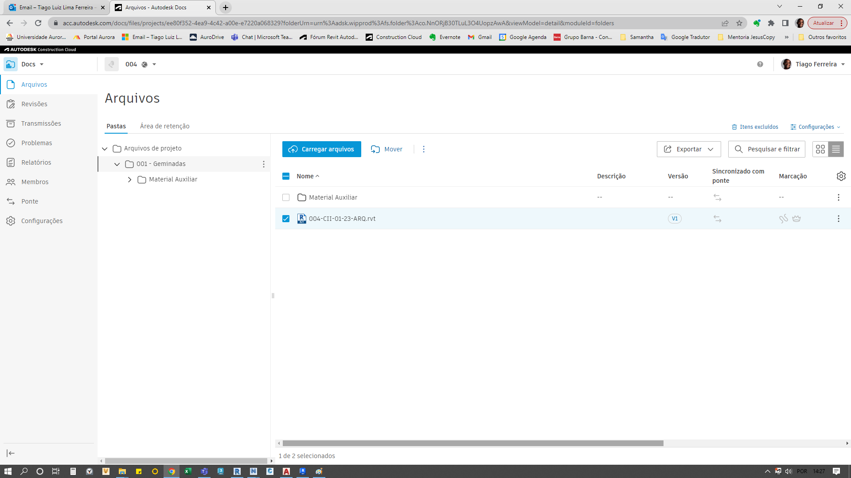Click Carregar arquivos button
851x478 pixels.
pos(321,149)
